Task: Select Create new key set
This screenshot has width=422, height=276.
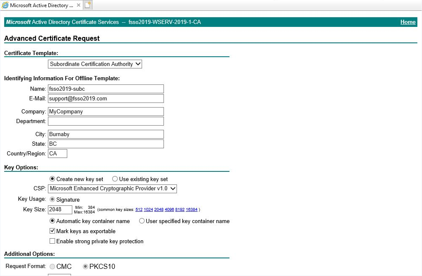Action: pos(52,179)
